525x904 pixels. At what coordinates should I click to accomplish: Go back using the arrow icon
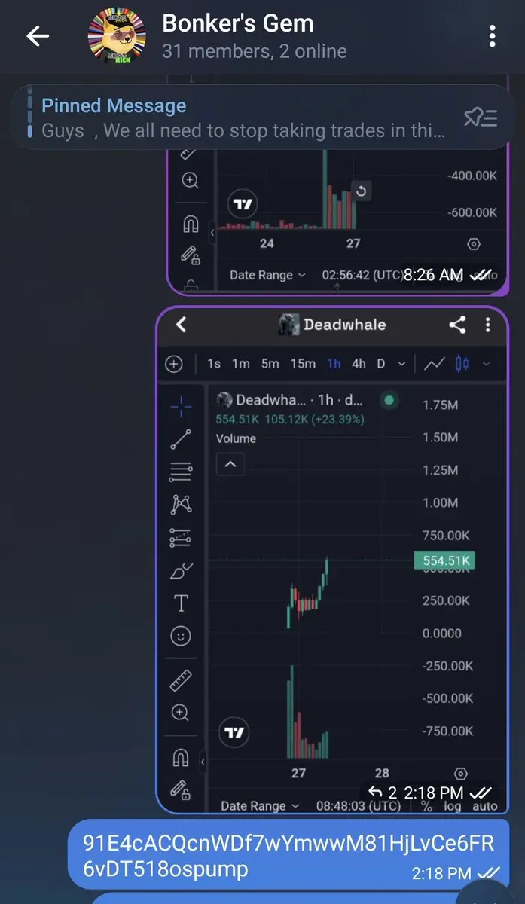pos(38,35)
